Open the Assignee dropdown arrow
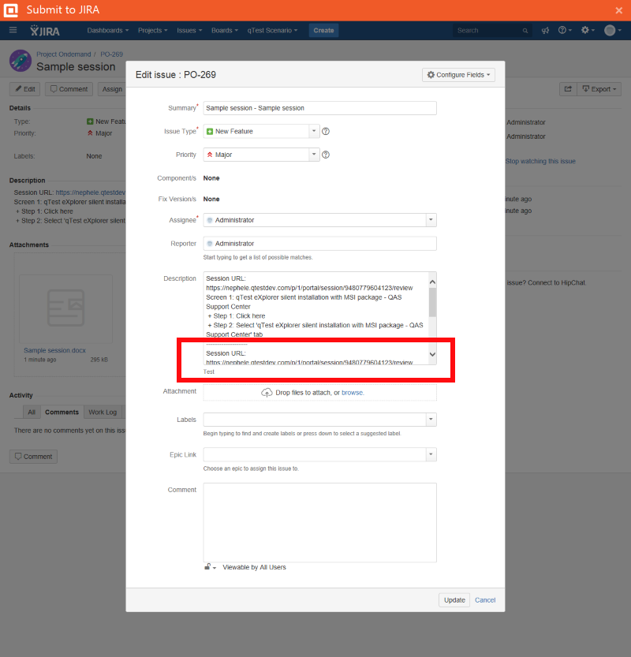Screen dimensions: 631x657 tap(431, 220)
